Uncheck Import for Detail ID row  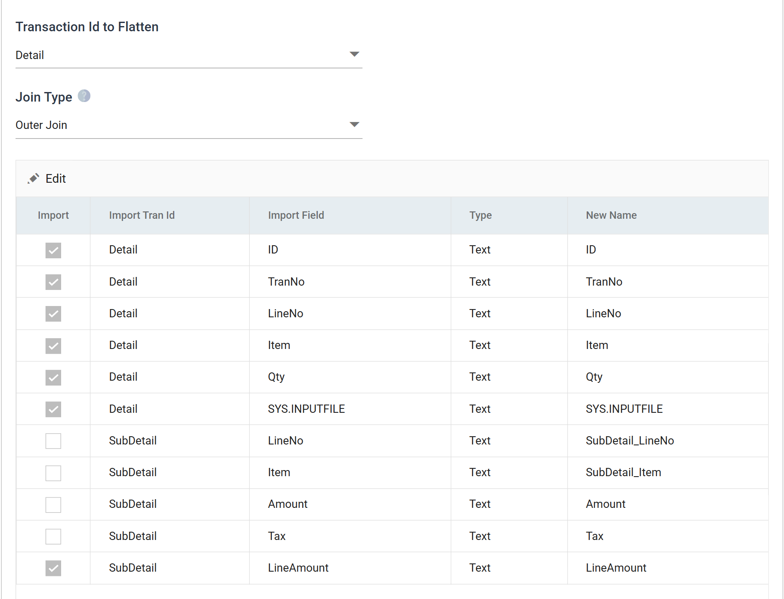[x=53, y=250]
